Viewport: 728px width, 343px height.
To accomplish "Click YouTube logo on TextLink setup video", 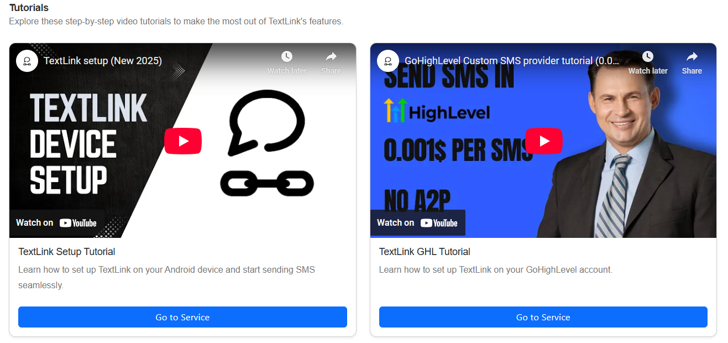I will (78, 223).
